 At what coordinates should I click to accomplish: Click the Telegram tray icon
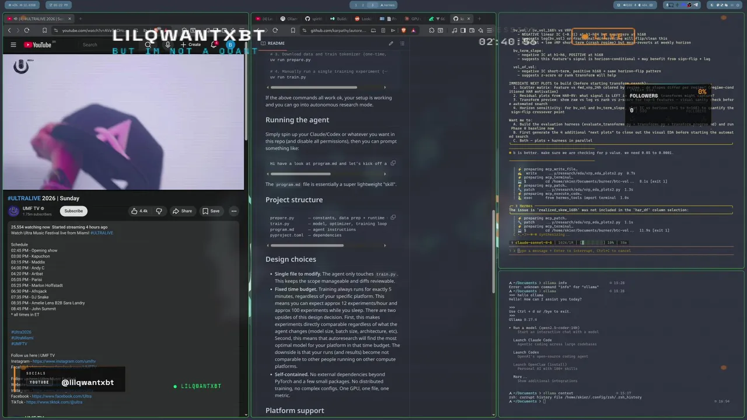(696, 5)
